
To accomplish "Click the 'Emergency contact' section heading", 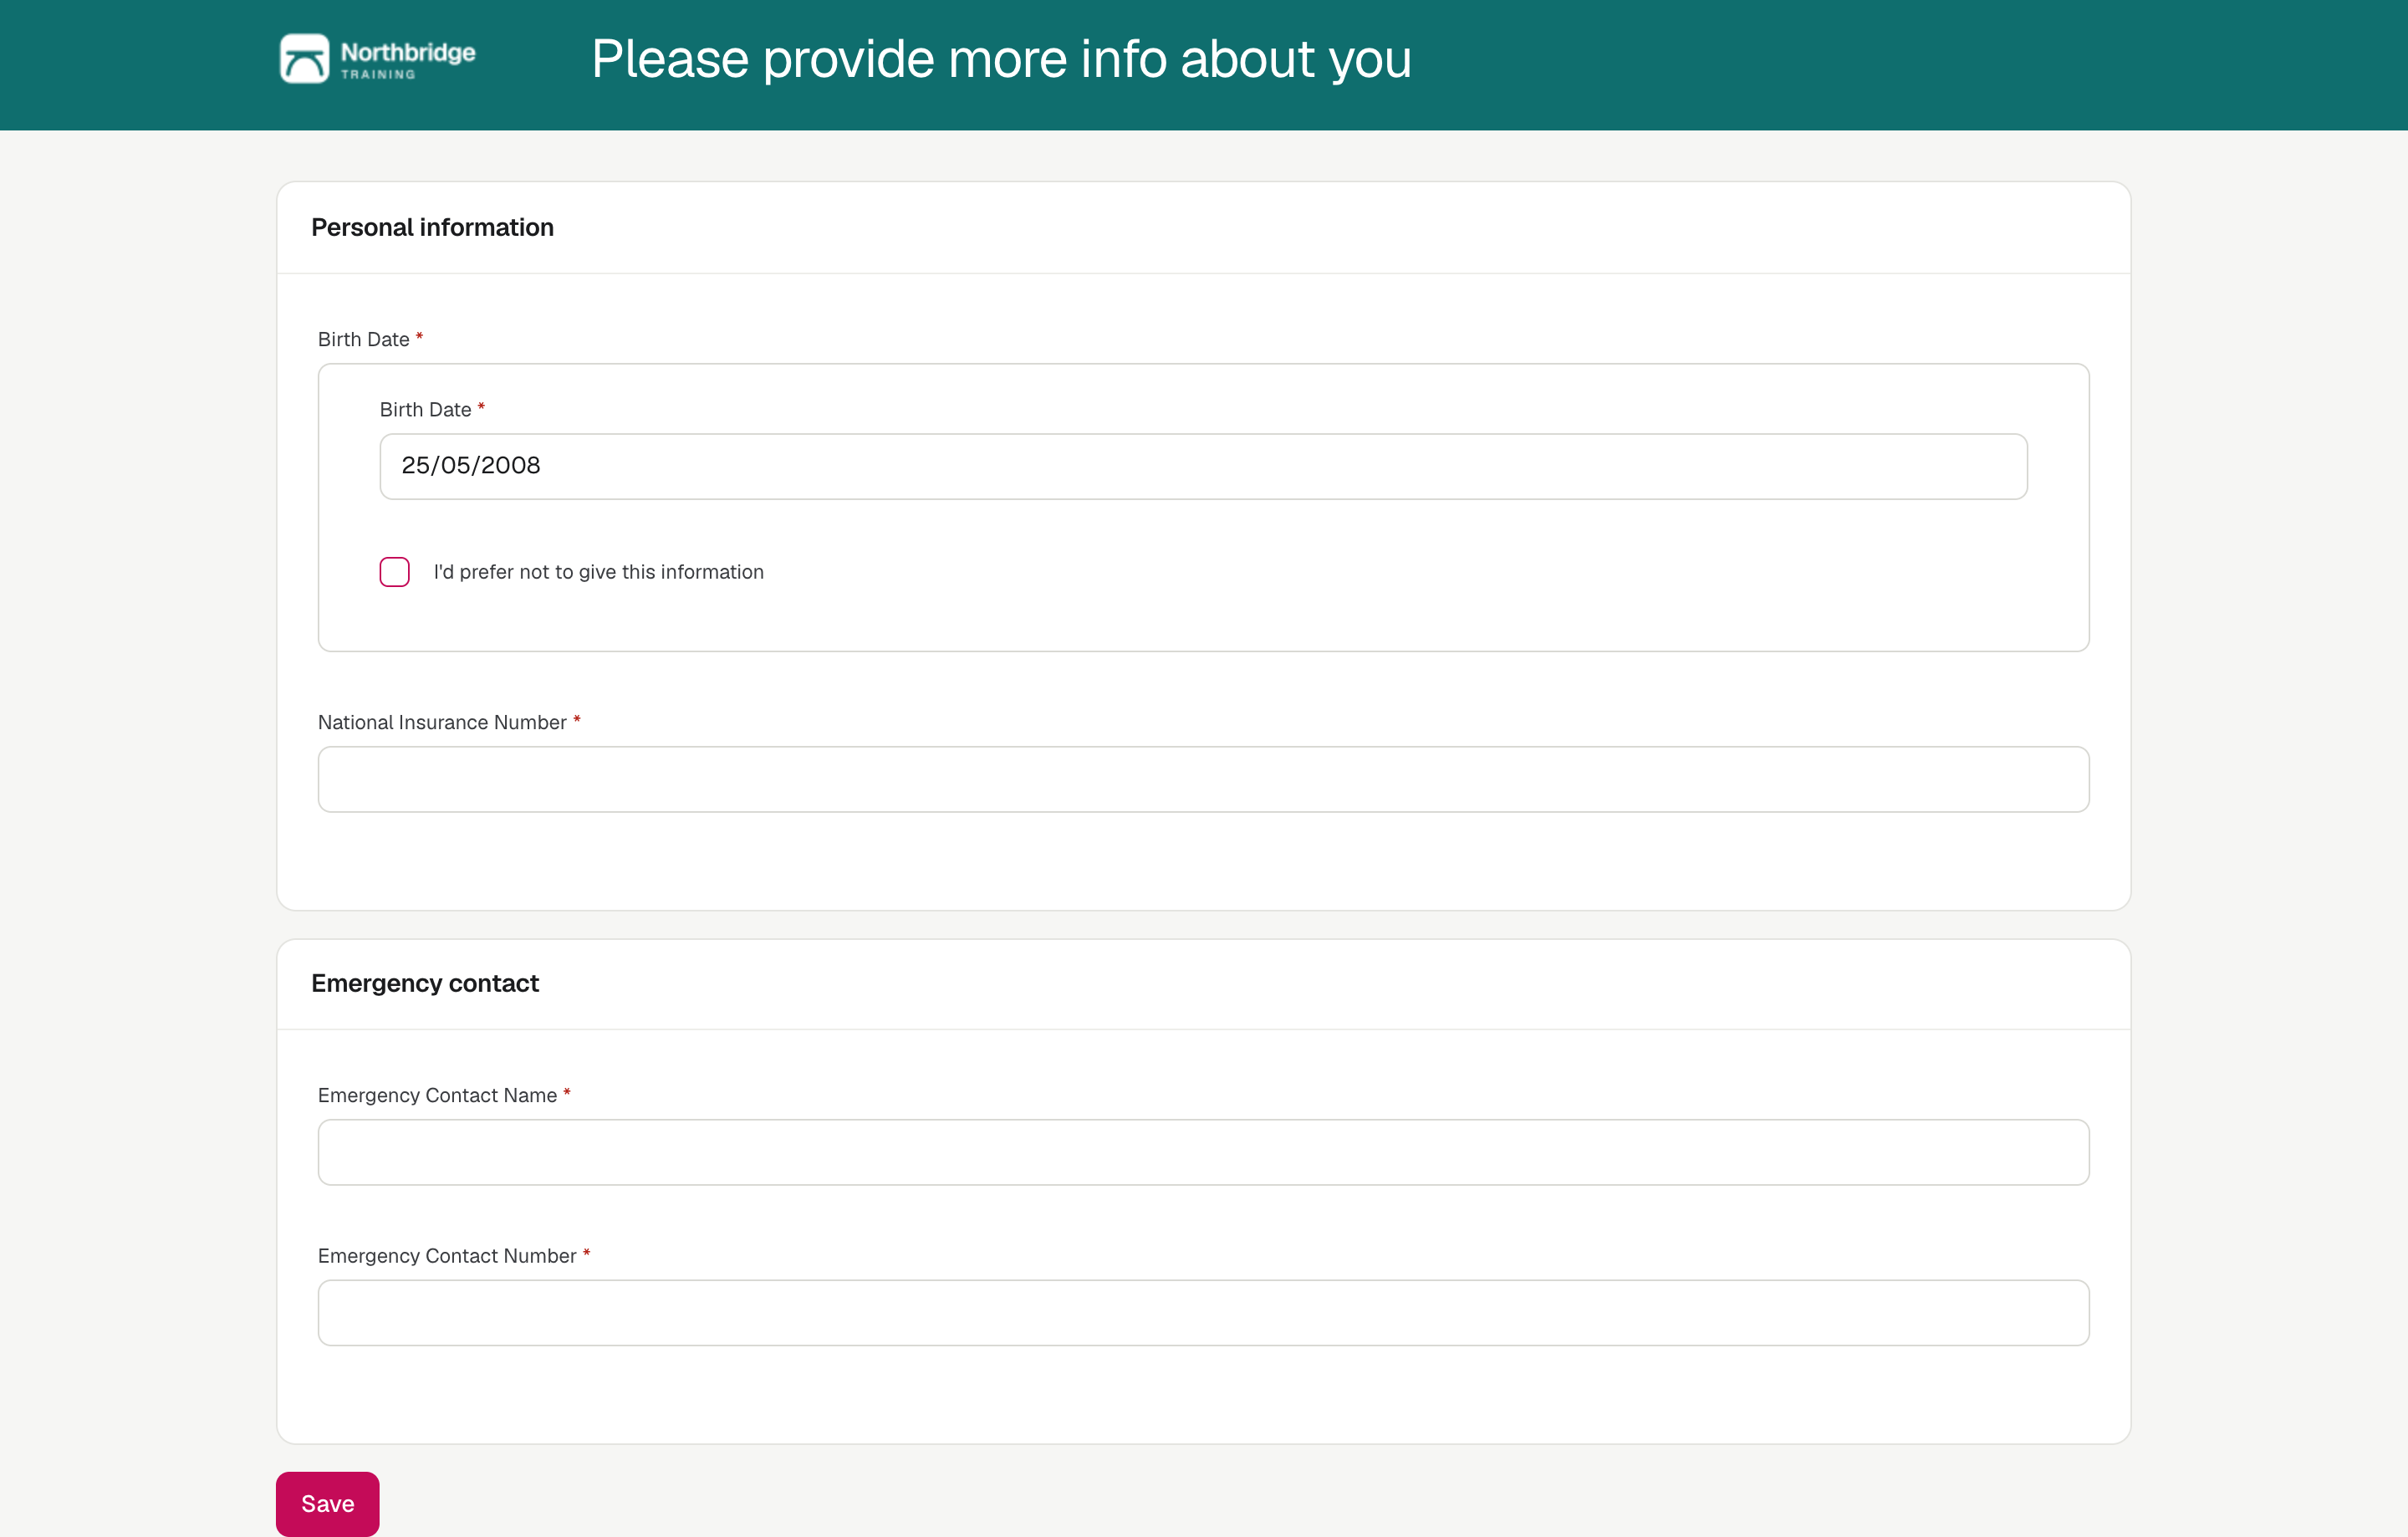I will (425, 984).
